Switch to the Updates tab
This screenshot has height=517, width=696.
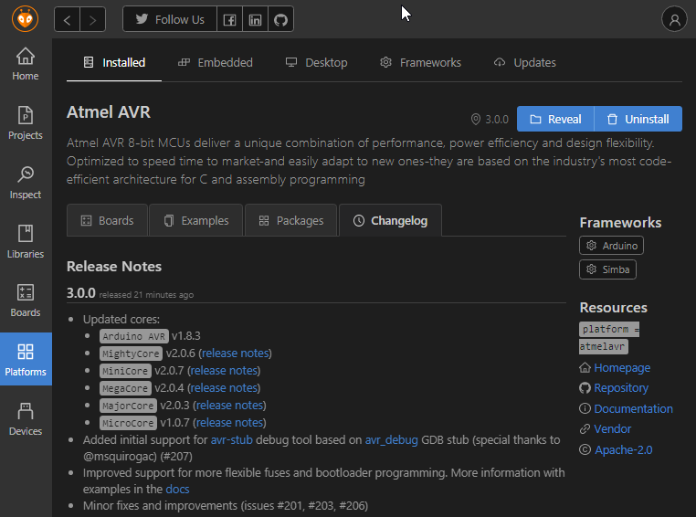coord(524,63)
